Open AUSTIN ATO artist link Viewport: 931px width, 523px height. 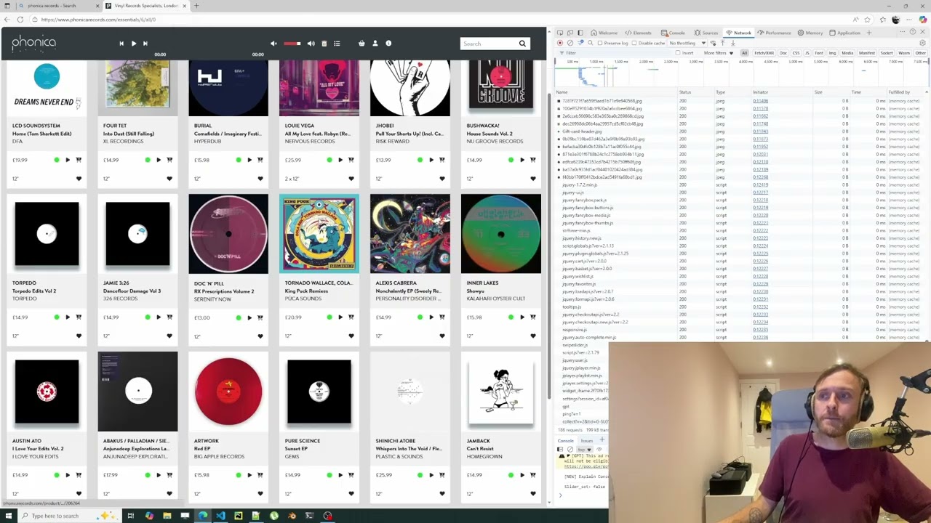[27, 441]
